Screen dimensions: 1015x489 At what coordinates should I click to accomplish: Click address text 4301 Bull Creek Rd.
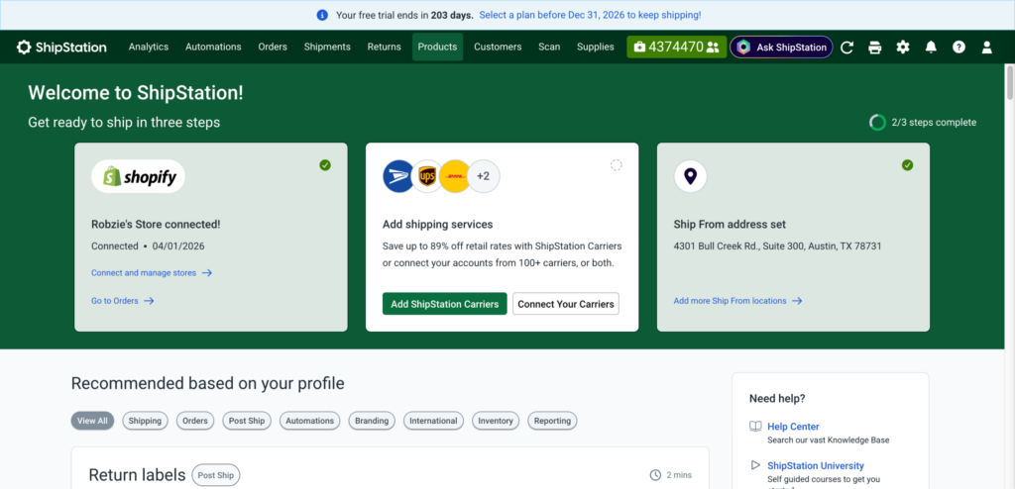pyautogui.click(x=777, y=246)
